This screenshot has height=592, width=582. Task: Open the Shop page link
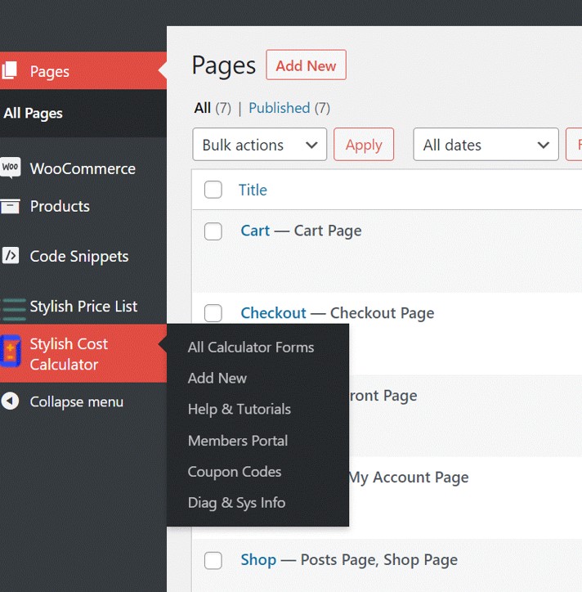(258, 560)
